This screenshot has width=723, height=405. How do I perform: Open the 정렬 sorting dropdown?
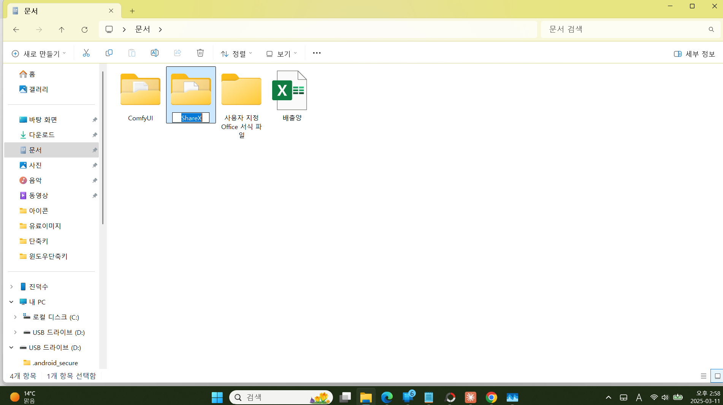click(x=236, y=53)
